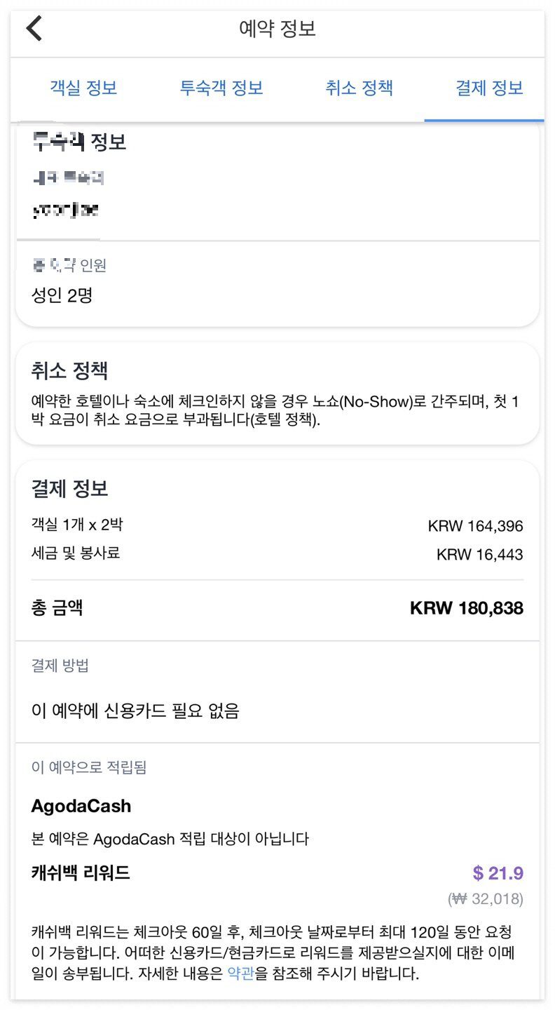Tap the 예약 정보 page title
The width and height of the screenshot is (555, 1010).
[x=277, y=29]
